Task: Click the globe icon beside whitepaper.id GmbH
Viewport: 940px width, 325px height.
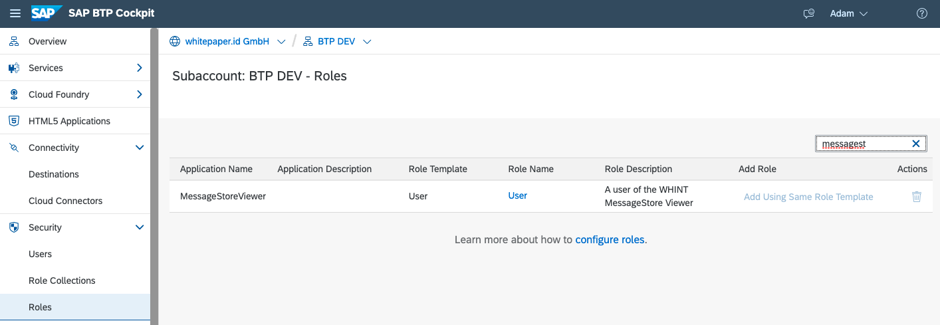Action: [175, 41]
